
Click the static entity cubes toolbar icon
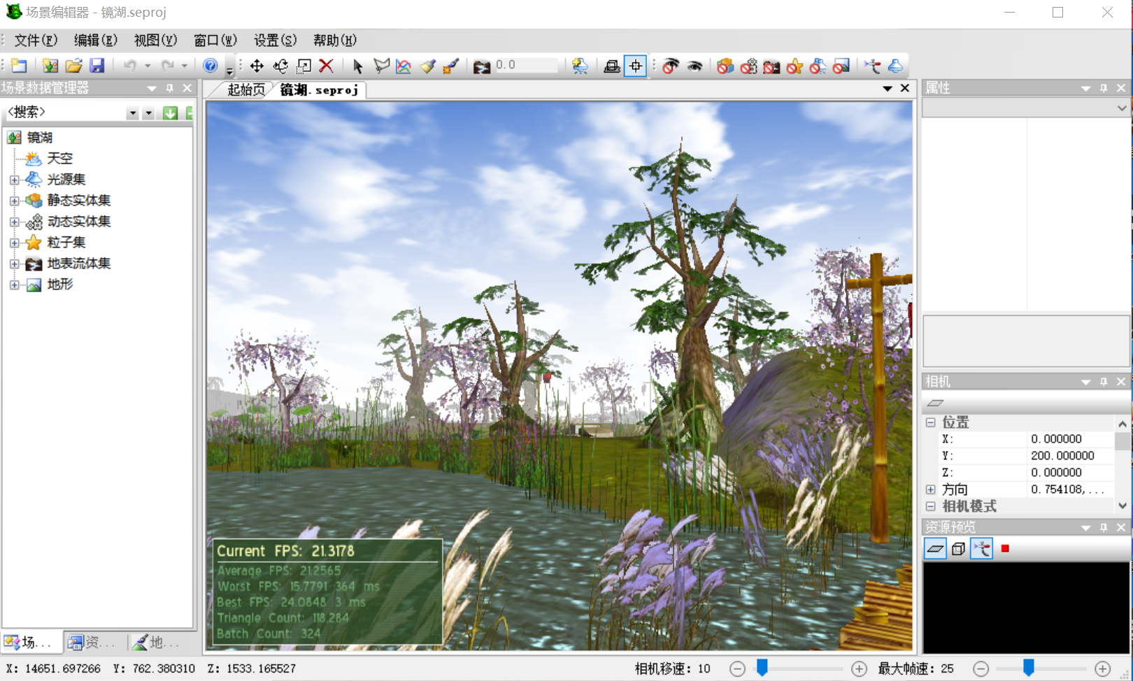point(725,66)
